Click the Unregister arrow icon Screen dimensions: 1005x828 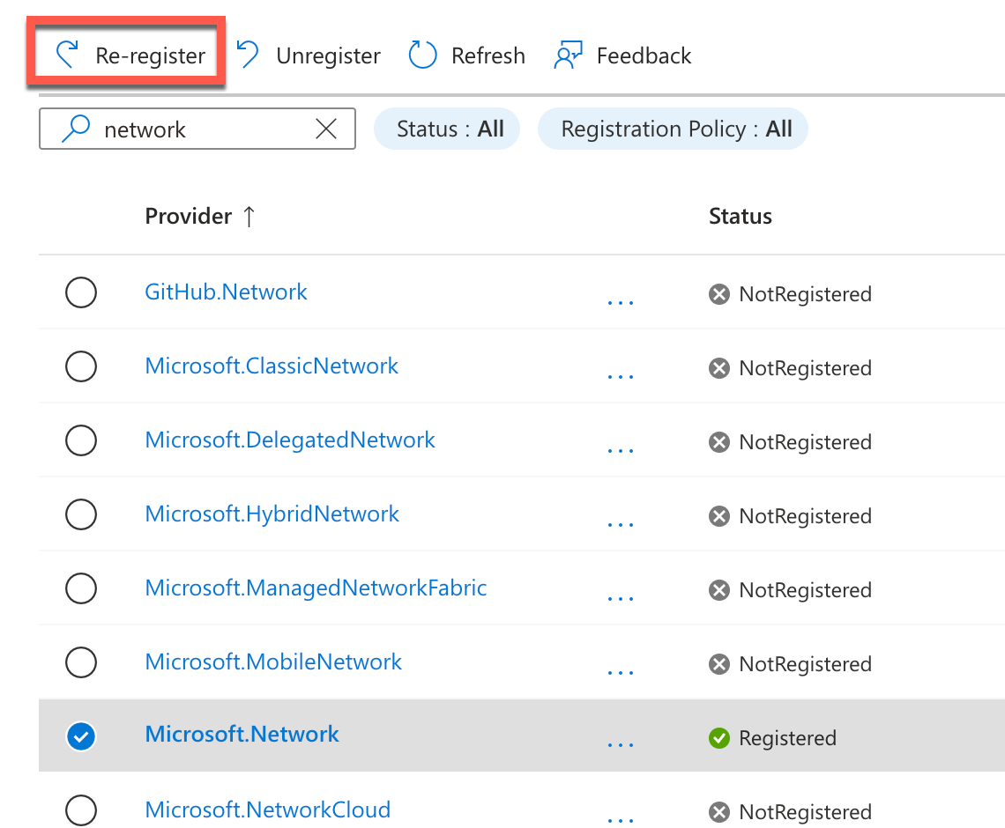248,55
